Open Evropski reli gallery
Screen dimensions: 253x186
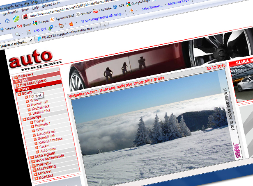(46, 133)
